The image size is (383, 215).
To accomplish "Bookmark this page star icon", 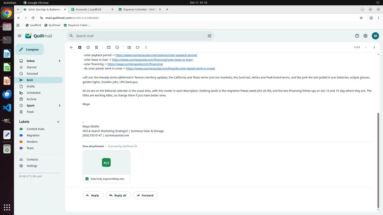I will point(361,18).
